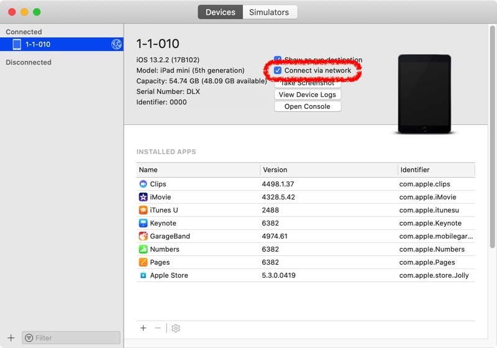Viewport: 497px width, 348px height.
Task: Click the Numbers app icon
Action: coord(143,249)
